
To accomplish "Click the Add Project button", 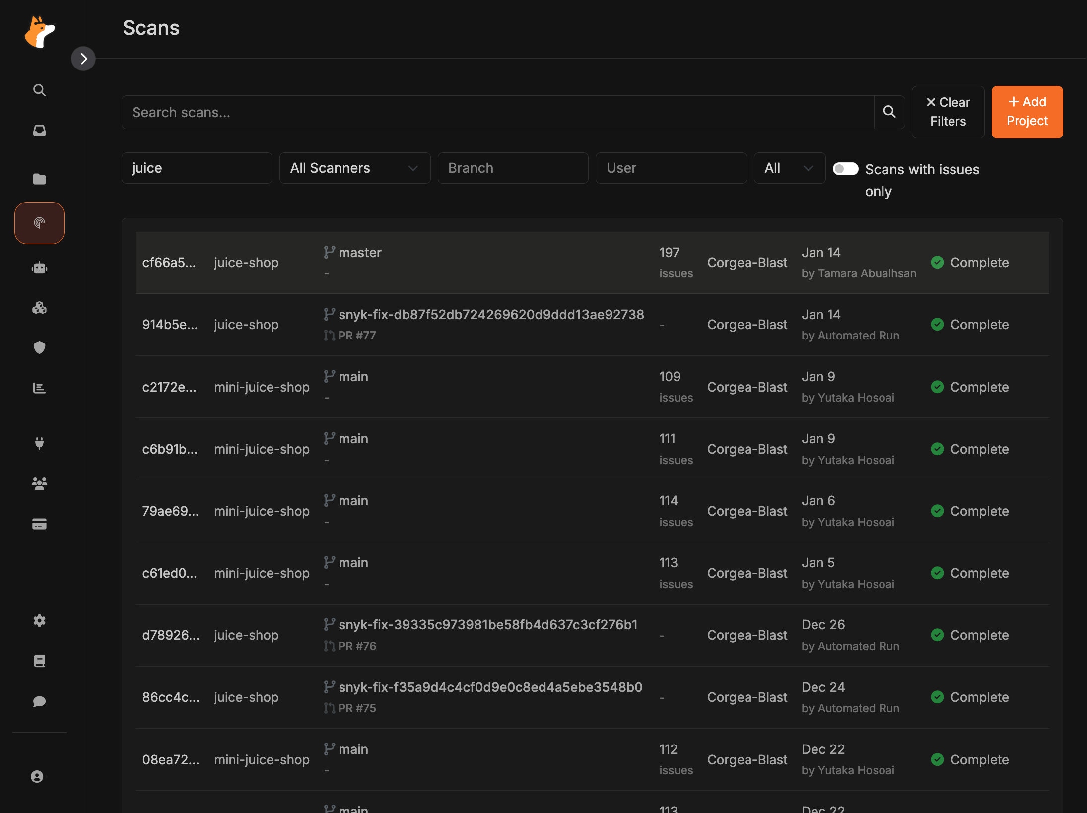I will point(1027,112).
